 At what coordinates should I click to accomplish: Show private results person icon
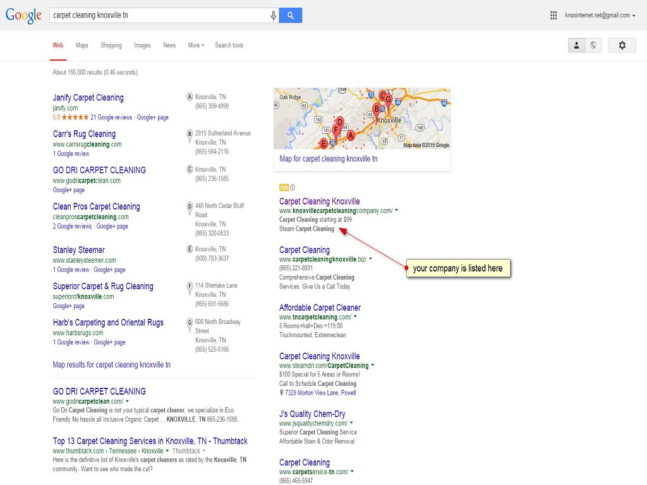576,45
